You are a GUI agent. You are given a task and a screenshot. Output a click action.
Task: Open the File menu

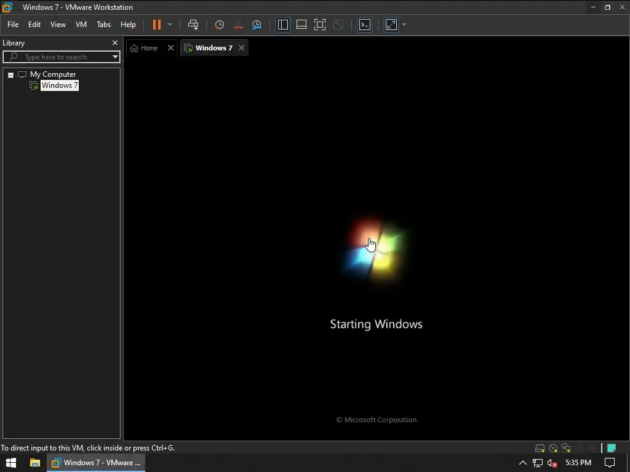point(13,25)
